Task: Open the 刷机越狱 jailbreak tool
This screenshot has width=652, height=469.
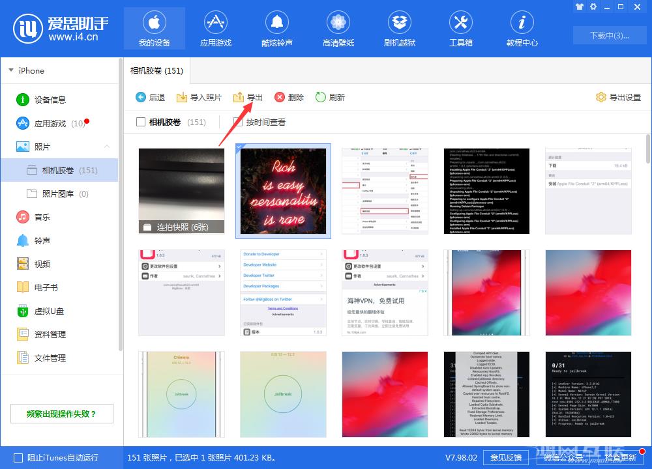Action: point(399,28)
